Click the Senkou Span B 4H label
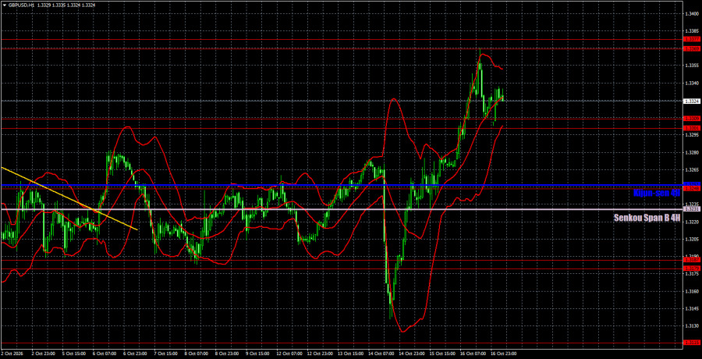Screen dimensions: 702x359 point(647,219)
